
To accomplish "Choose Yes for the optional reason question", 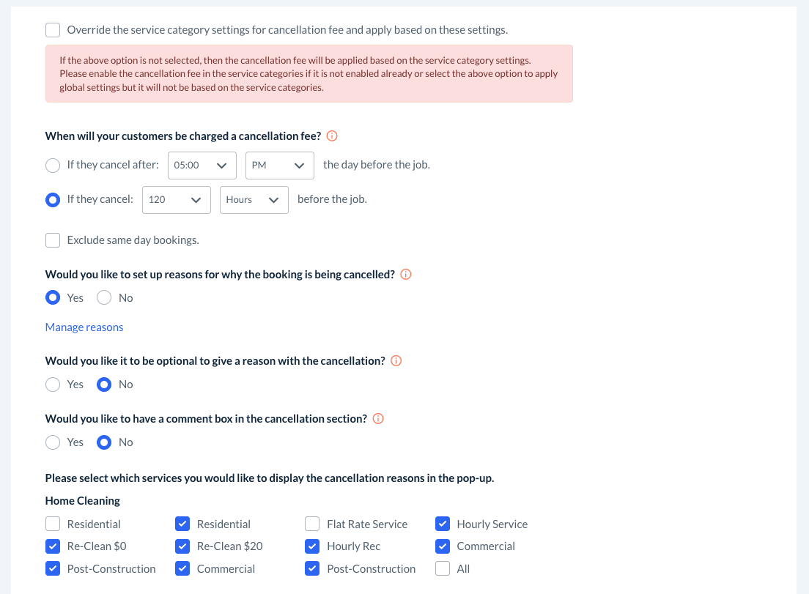I will pos(53,385).
